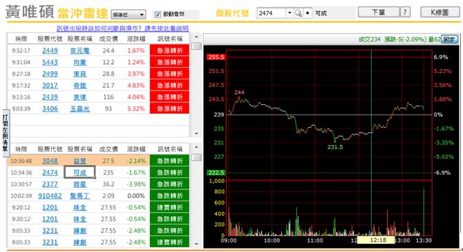The width and height of the screenshot is (463, 252).
Task: Open stock code link 5443
Action: tap(50, 62)
